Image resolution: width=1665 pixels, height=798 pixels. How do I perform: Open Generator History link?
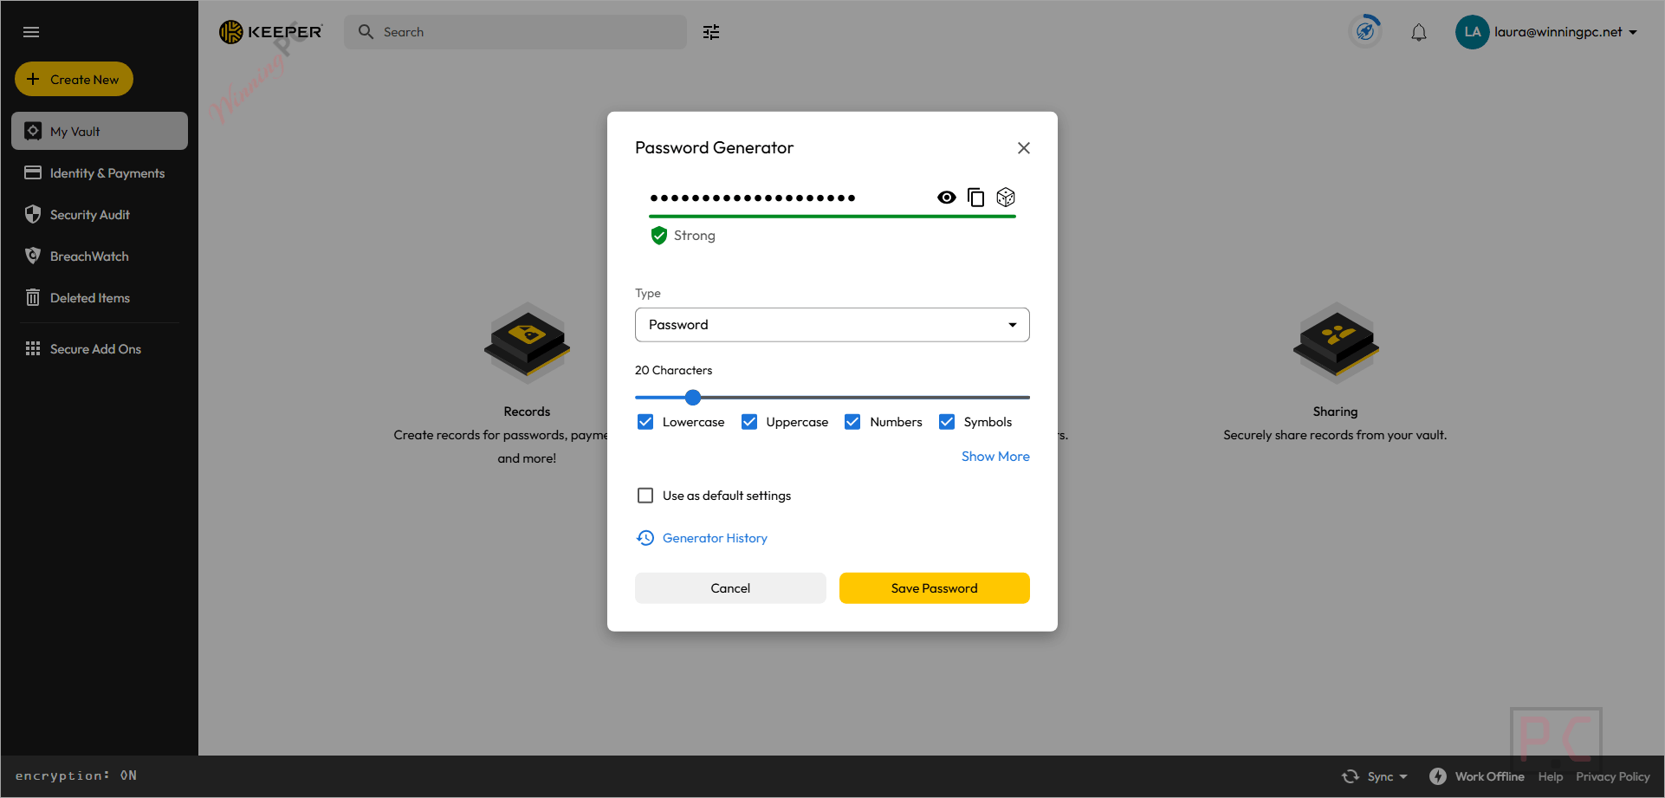pos(715,538)
